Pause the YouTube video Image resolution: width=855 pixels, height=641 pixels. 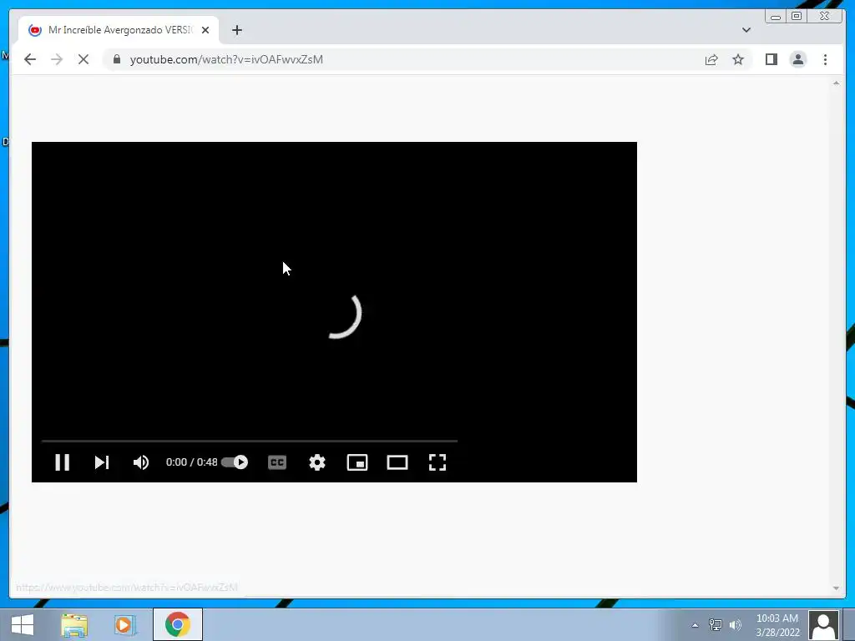[62, 462]
